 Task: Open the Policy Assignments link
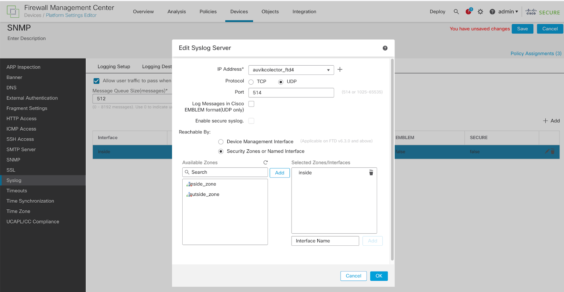536,53
